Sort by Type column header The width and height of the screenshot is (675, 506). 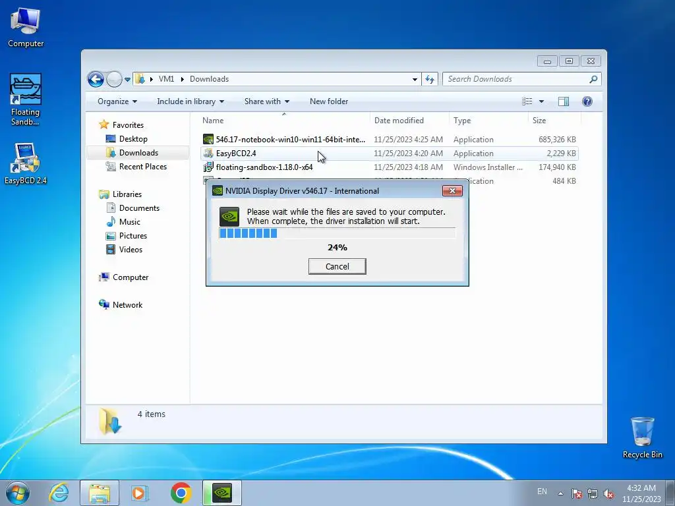coord(488,121)
